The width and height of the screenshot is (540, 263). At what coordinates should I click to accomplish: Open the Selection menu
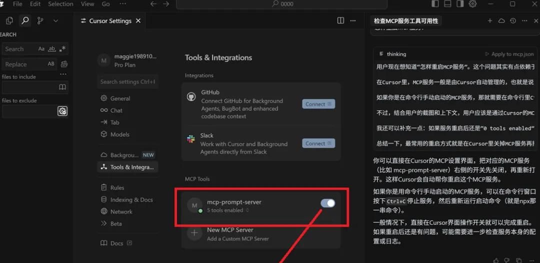60,4
